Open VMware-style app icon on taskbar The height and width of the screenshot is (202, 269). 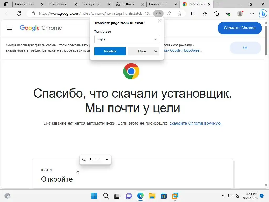(175, 196)
